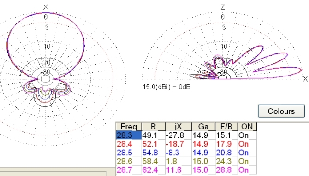Screen dimensions: 309x176
Task: Toggle the On cell for 28.6 row
Action: [247, 161]
